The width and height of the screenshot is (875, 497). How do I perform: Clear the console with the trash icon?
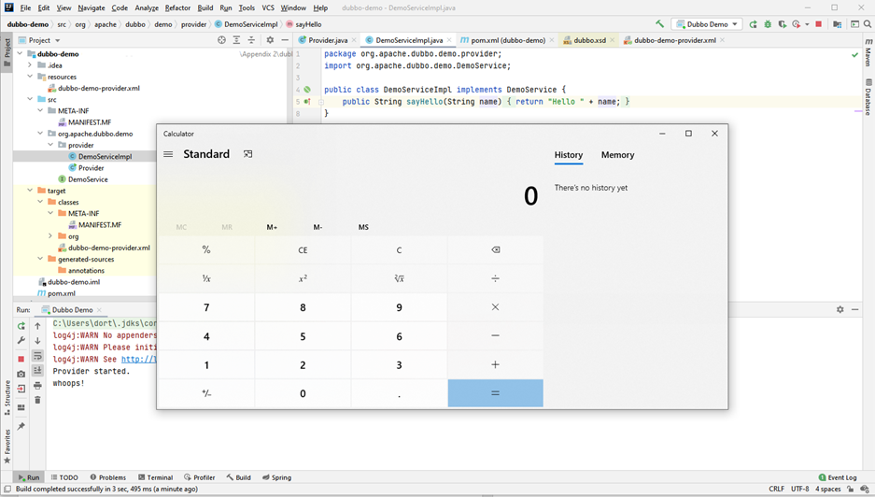(37, 400)
